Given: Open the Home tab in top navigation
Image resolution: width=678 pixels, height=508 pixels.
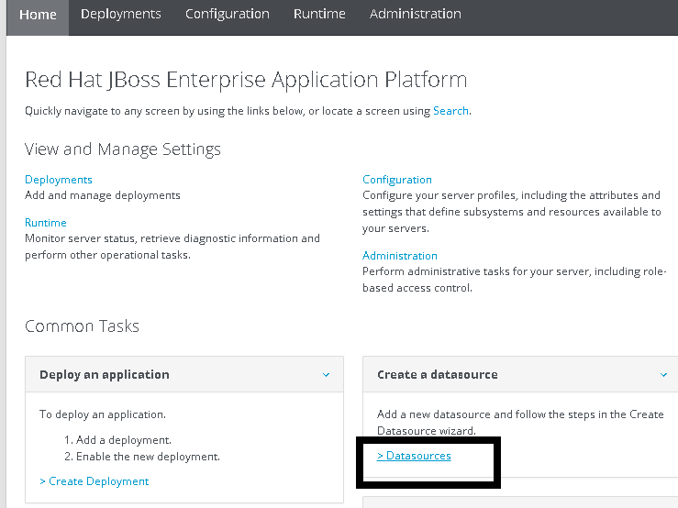Looking at the screenshot, I should [x=38, y=15].
